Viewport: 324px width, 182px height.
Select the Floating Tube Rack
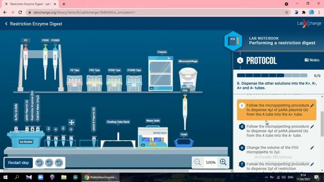118,141
